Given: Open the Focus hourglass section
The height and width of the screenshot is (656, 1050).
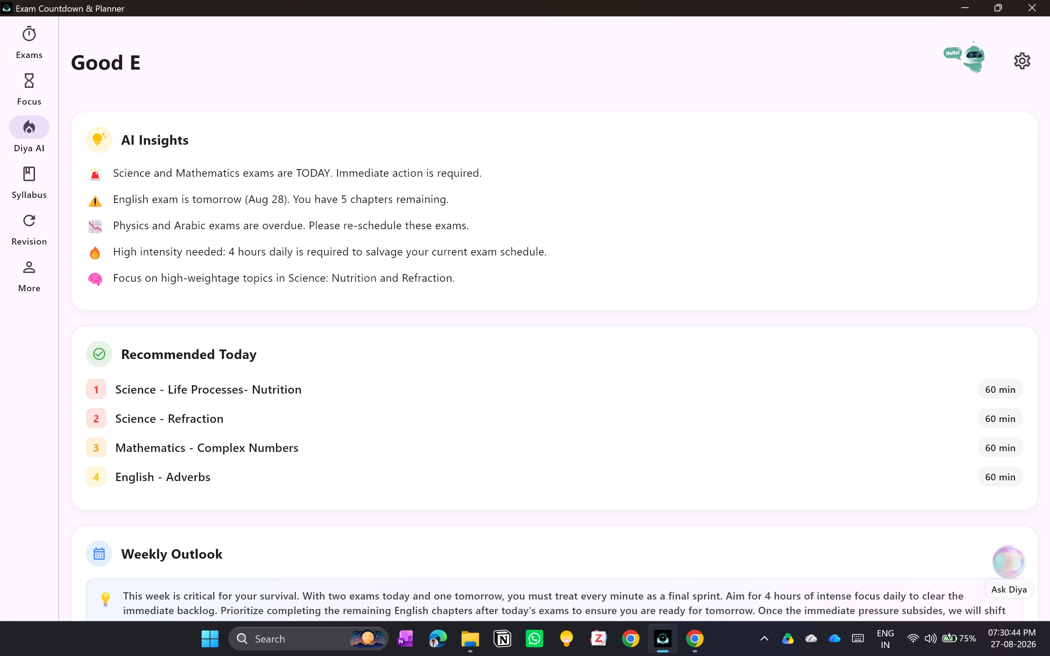Looking at the screenshot, I should [29, 89].
